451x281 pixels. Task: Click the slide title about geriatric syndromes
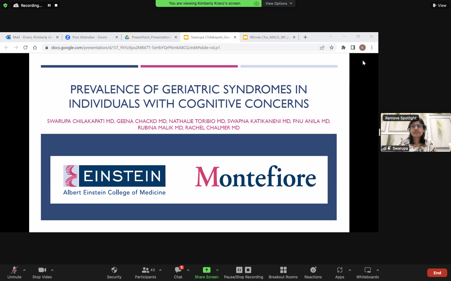click(x=189, y=96)
